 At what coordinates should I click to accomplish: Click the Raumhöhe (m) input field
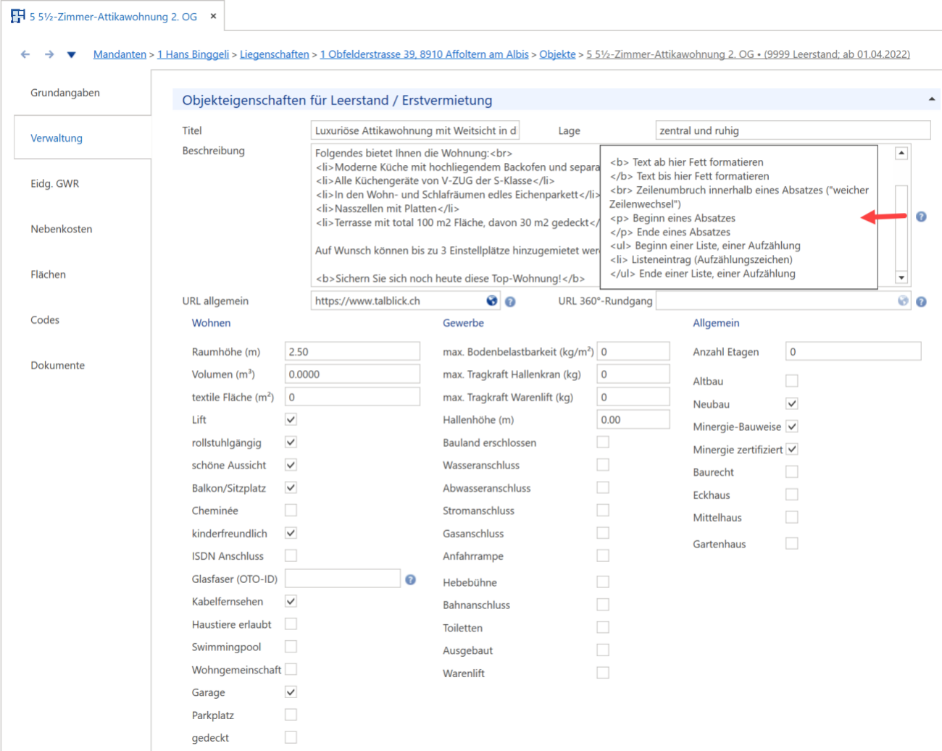point(352,351)
